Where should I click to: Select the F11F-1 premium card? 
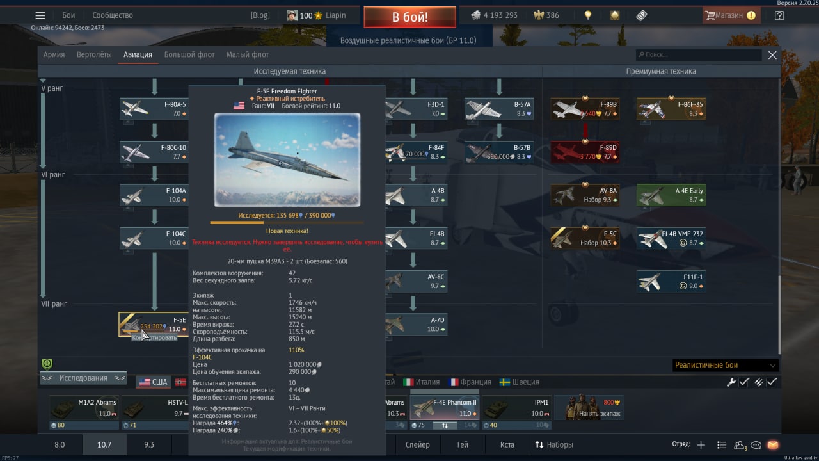671,282
